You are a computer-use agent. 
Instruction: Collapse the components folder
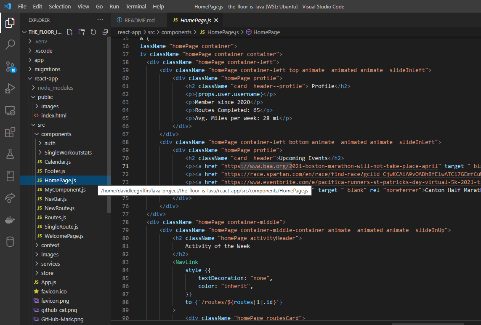tap(56, 134)
